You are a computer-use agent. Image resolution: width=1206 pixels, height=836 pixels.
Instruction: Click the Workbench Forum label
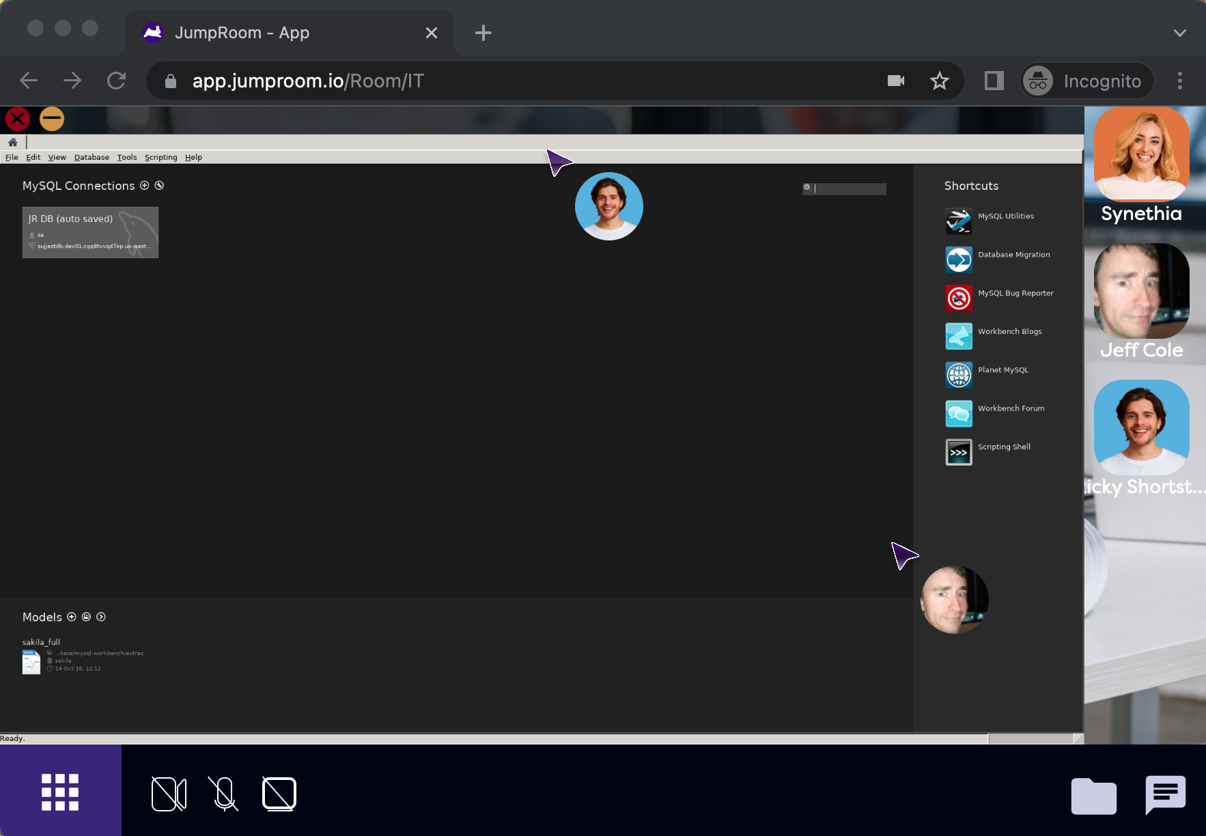point(1011,408)
